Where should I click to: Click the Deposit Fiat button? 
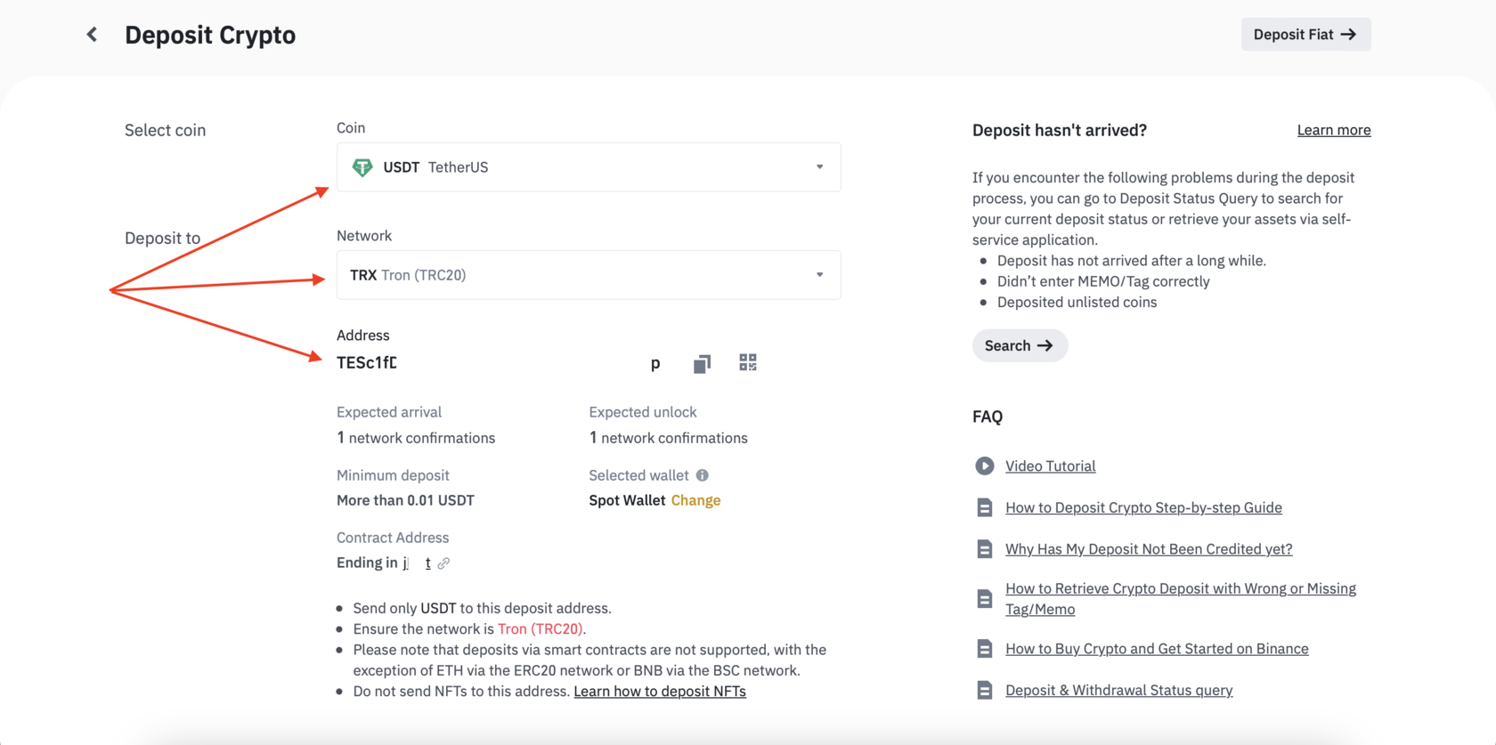tap(1305, 35)
